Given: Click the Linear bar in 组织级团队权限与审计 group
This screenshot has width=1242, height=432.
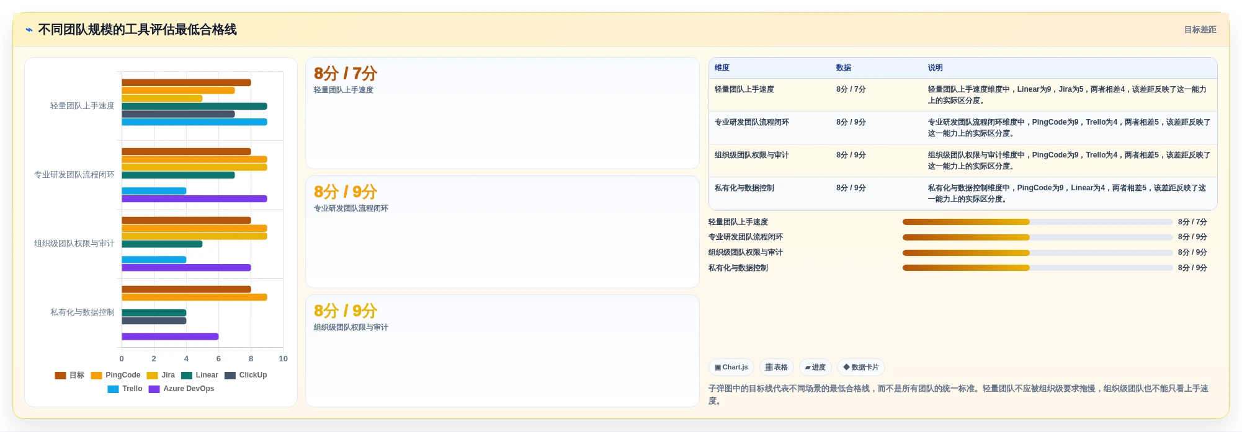Looking at the screenshot, I should click(162, 244).
